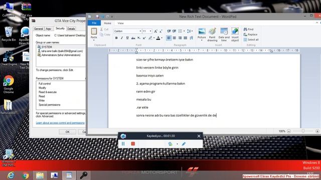Open Details tab in Properties dialog
The image size is (321, 180).
[x=71, y=29]
